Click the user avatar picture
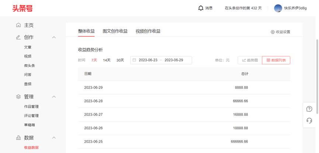 coord(278,8)
